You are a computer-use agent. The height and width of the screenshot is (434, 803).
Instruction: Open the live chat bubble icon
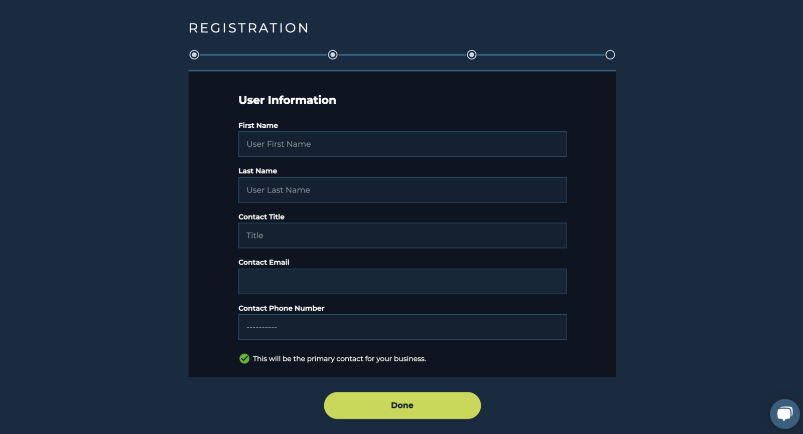(785, 414)
